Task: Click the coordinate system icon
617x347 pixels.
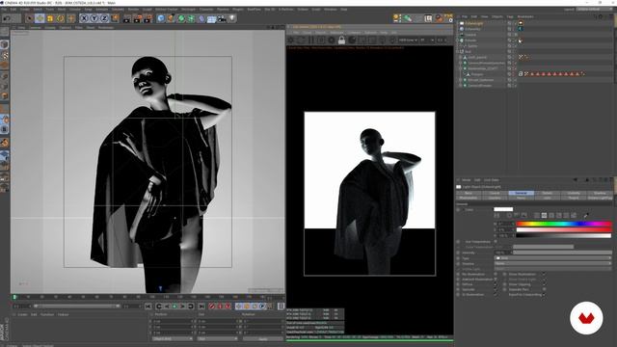Action: [115, 18]
